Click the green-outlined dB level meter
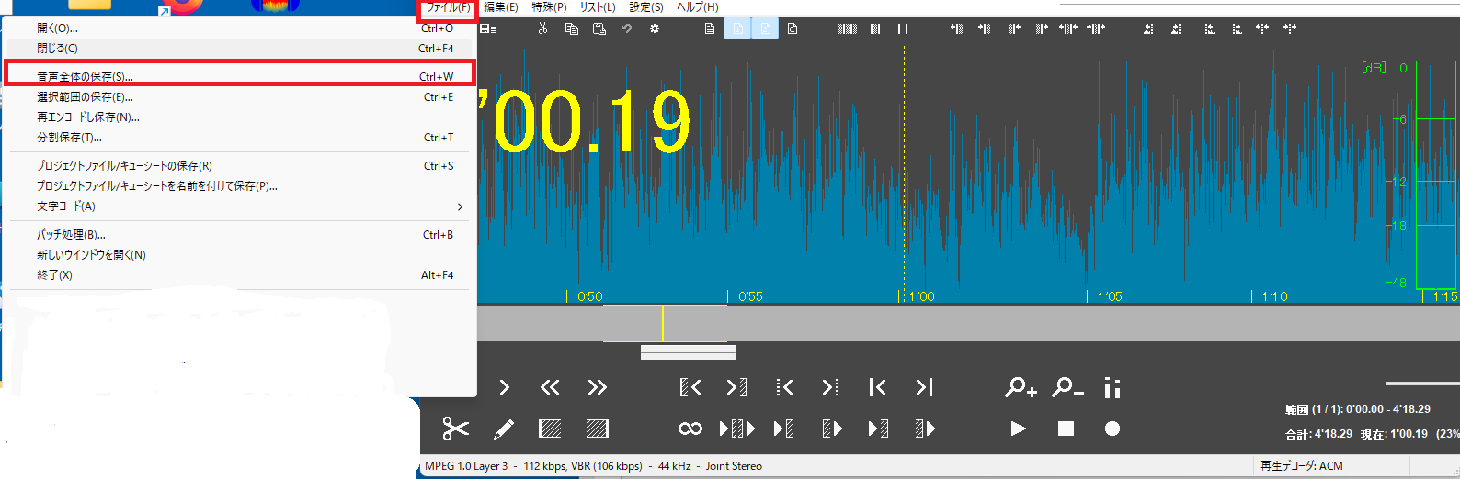This screenshot has width=1460, height=479. [x=1436, y=174]
